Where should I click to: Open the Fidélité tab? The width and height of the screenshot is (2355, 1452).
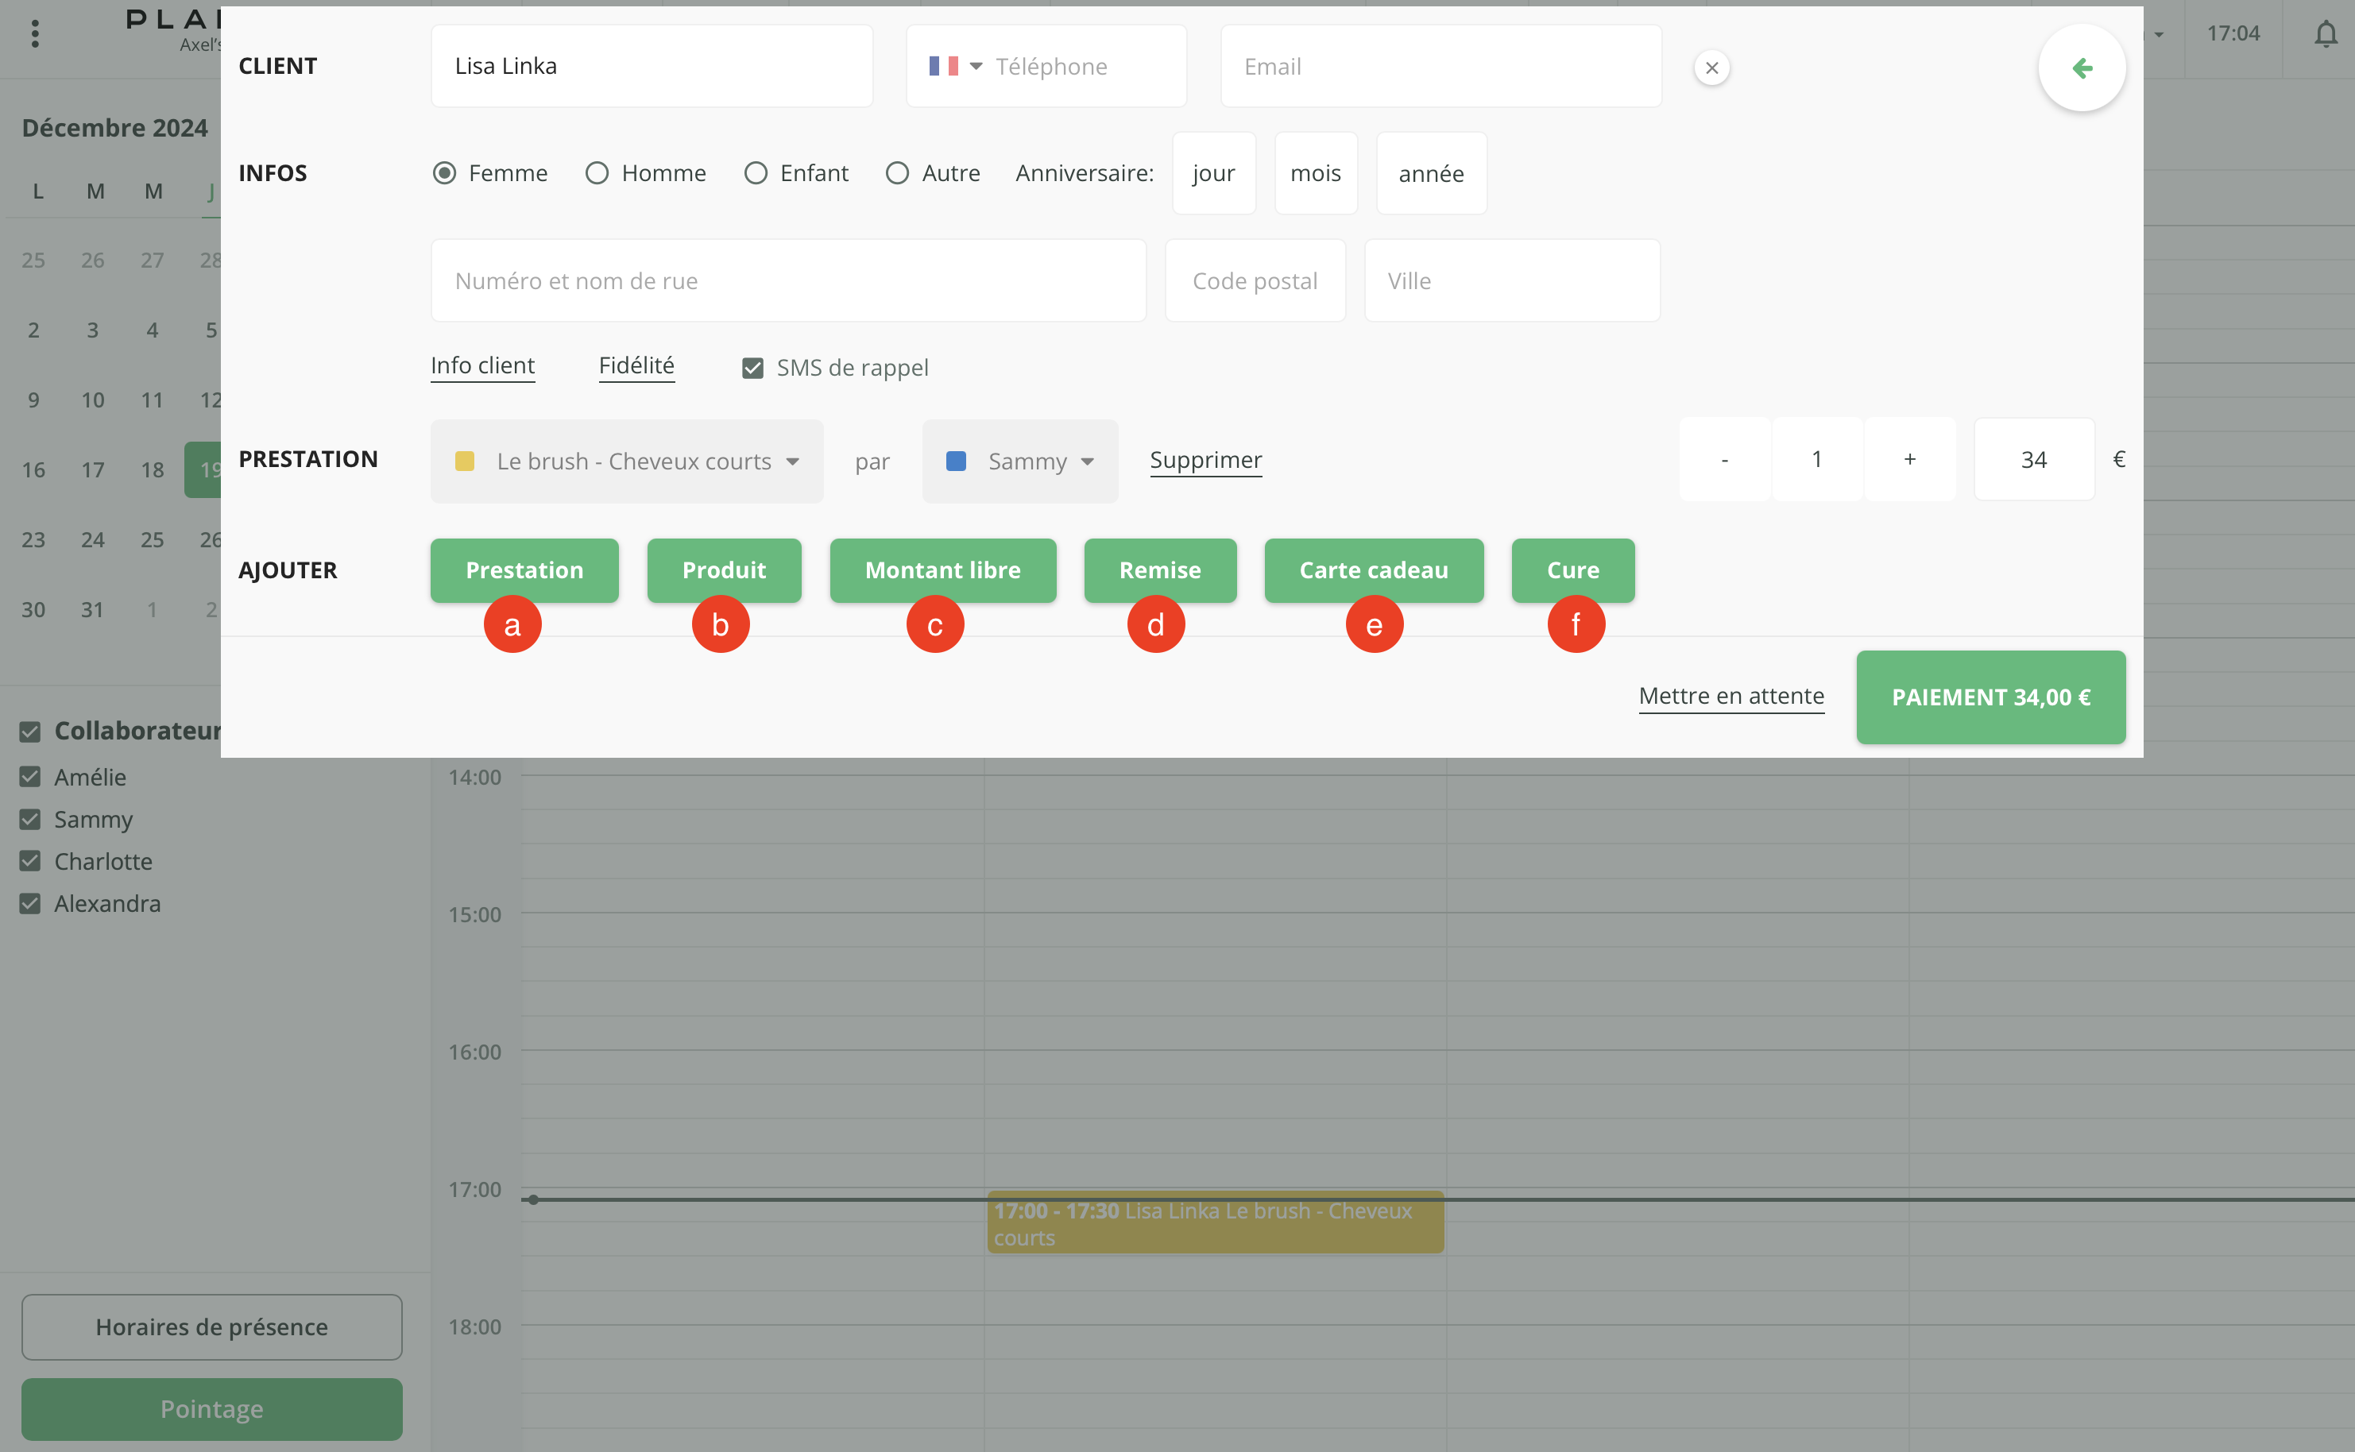point(636,366)
